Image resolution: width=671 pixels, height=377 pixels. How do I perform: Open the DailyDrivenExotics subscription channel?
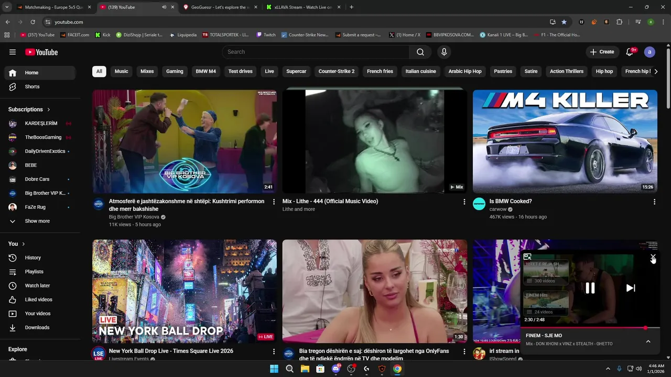pos(40,151)
